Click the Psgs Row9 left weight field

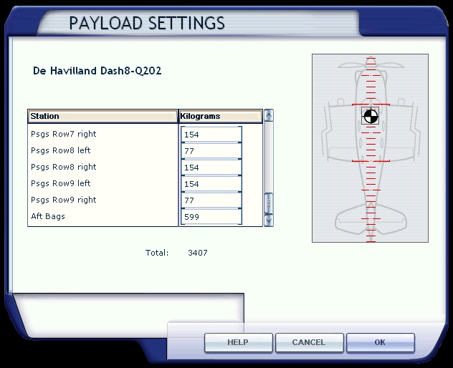pos(211,184)
